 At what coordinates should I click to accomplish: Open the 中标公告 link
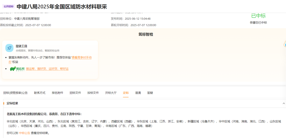click(x=24, y=133)
